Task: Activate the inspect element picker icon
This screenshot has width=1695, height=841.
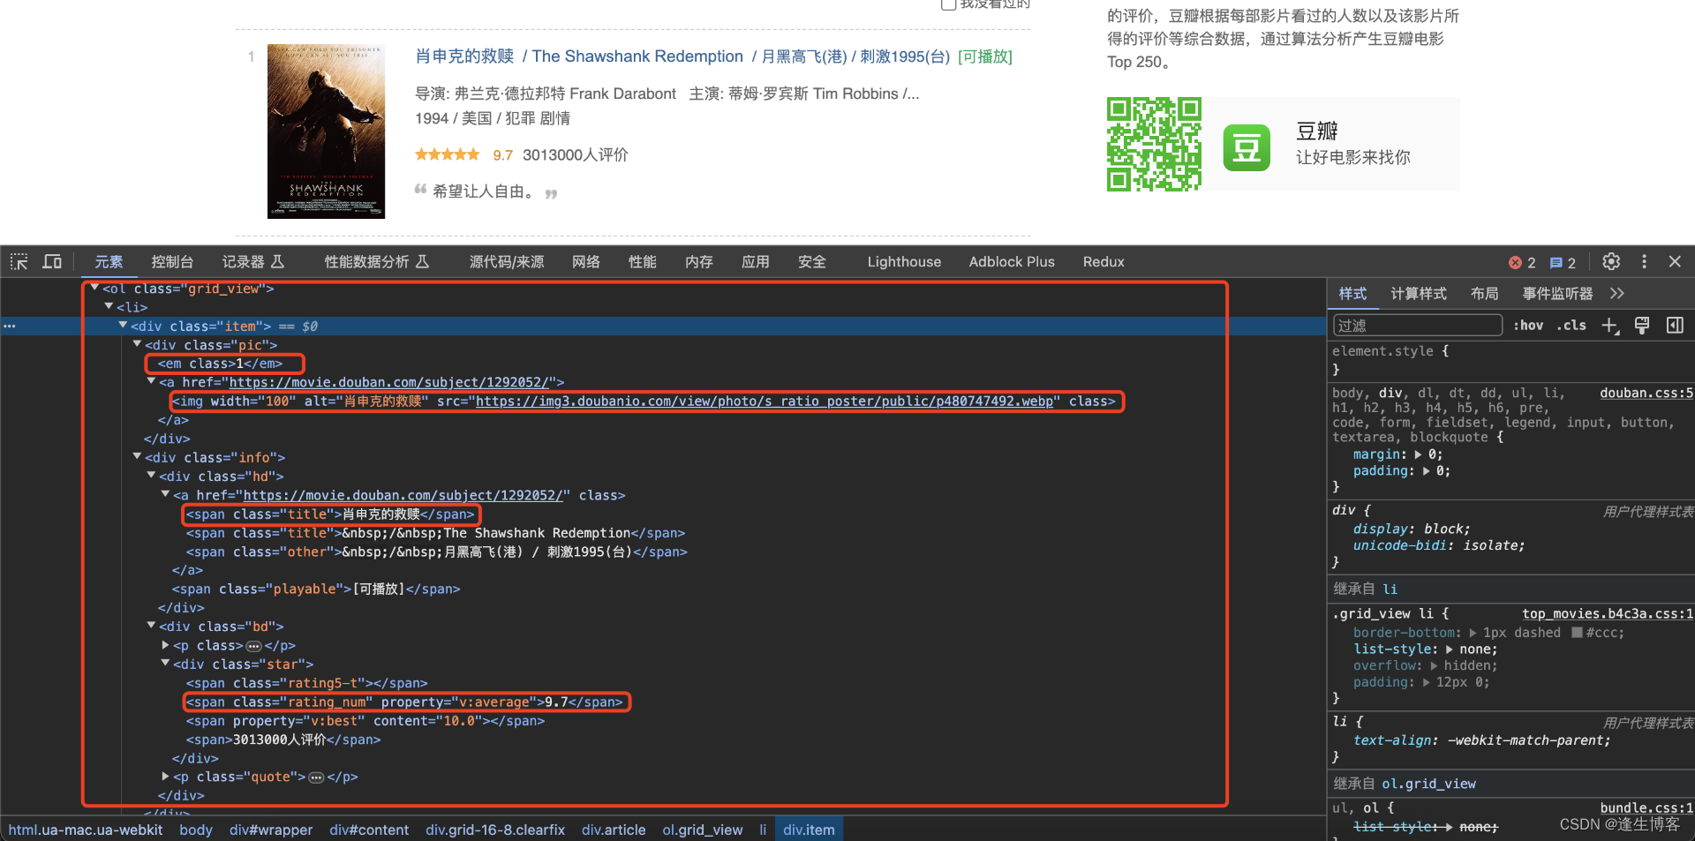Action: tap(19, 261)
